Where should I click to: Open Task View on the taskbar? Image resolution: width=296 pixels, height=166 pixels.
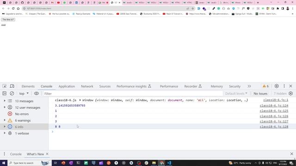(55, 163)
